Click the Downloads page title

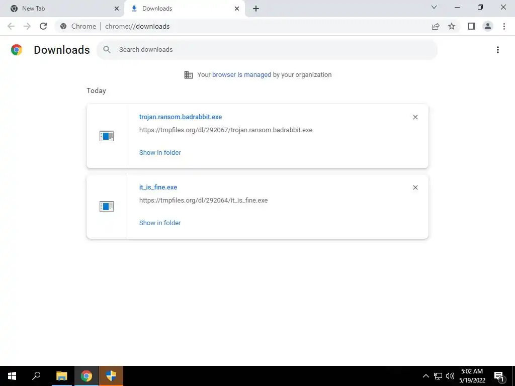62,50
